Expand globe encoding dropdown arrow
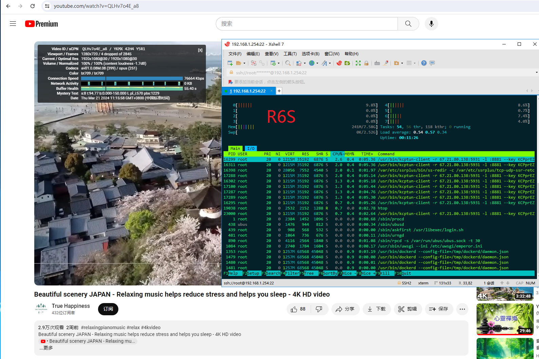The height and width of the screenshot is (359, 539). pos(317,63)
